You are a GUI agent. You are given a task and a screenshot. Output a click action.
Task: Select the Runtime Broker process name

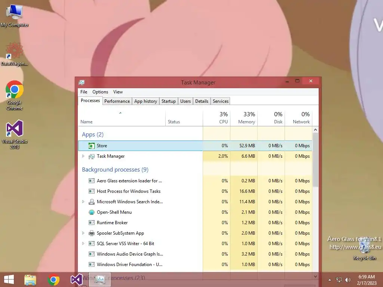click(112, 223)
